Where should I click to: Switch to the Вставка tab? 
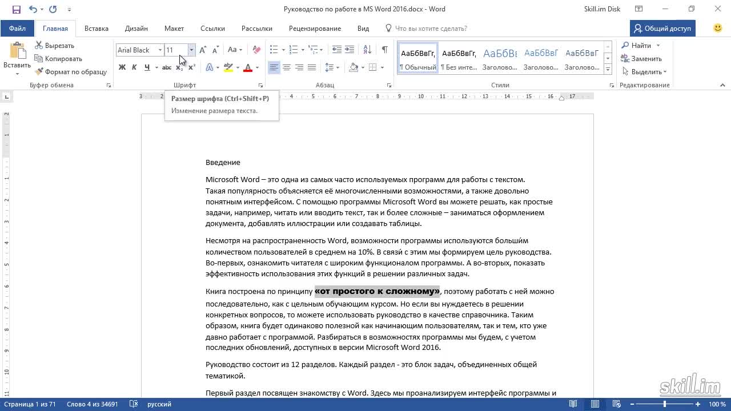click(x=97, y=29)
